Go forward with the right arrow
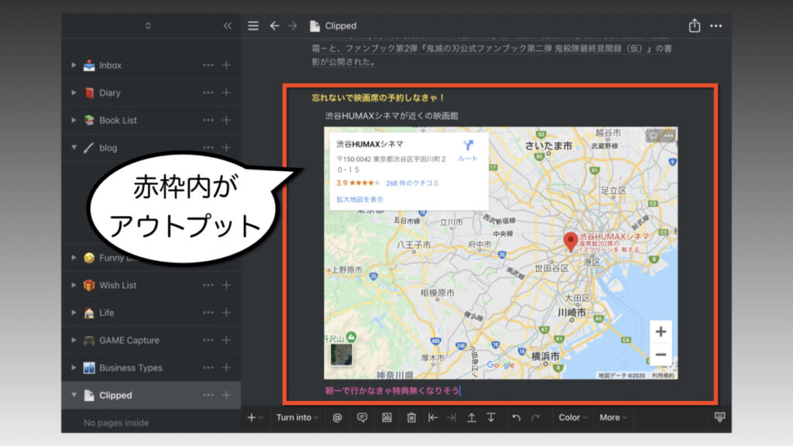The width and height of the screenshot is (793, 446). [x=292, y=26]
